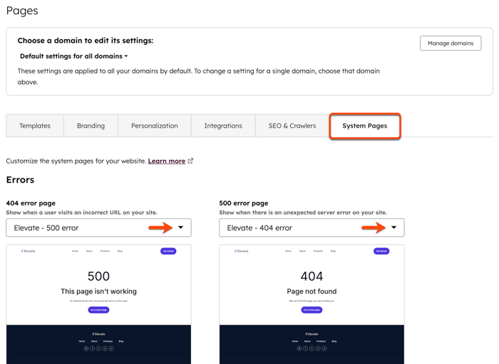Open the Integrations tab
This screenshot has width=499, height=364.
click(x=223, y=126)
